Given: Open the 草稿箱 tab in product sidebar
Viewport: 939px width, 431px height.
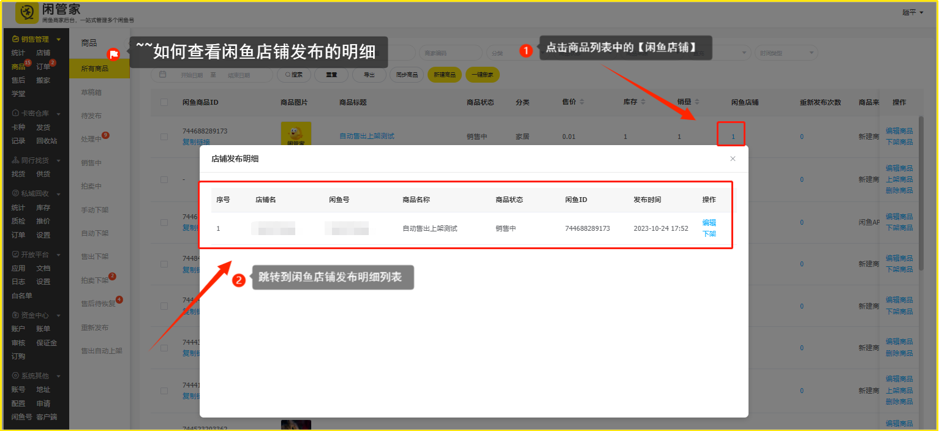Looking at the screenshot, I should (91, 92).
